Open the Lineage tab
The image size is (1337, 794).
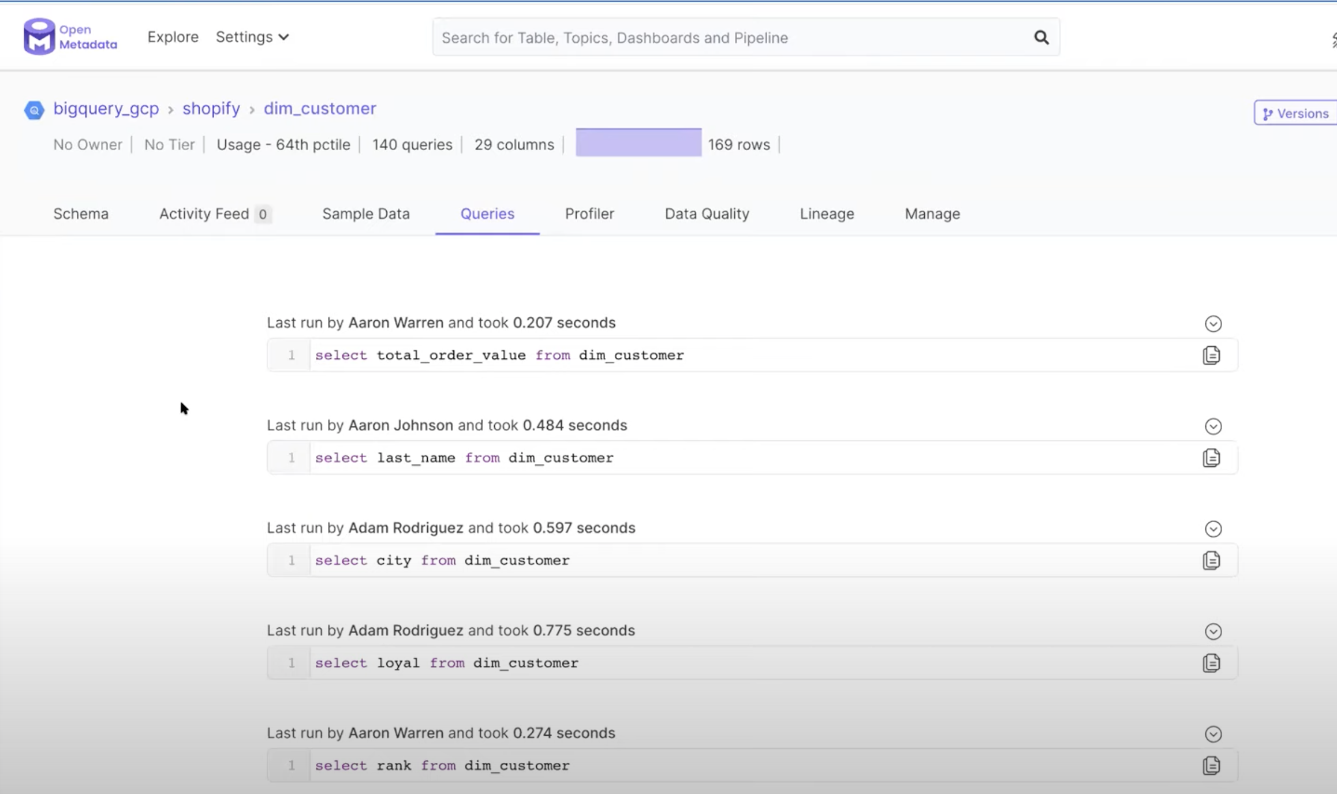coord(827,214)
